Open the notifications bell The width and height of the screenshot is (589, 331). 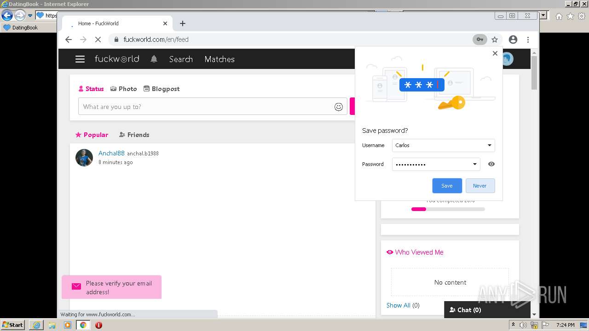[x=154, y=59]
